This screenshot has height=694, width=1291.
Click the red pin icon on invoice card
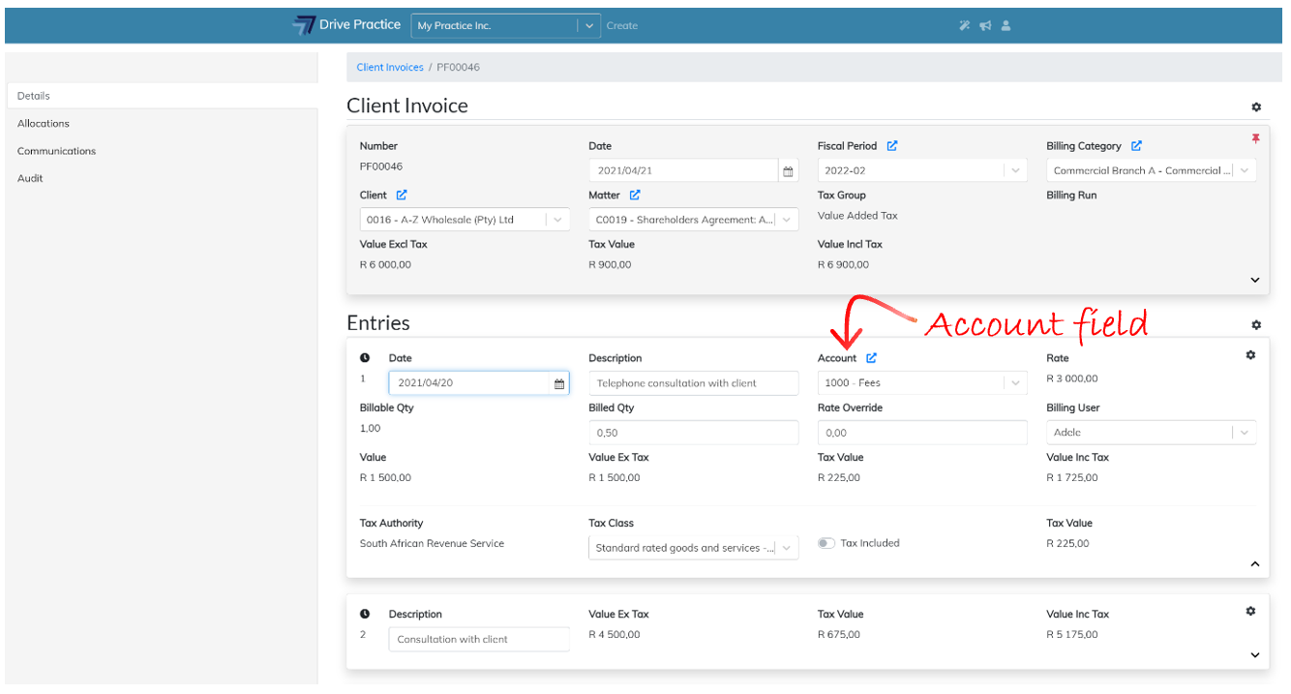(1255, 138)
